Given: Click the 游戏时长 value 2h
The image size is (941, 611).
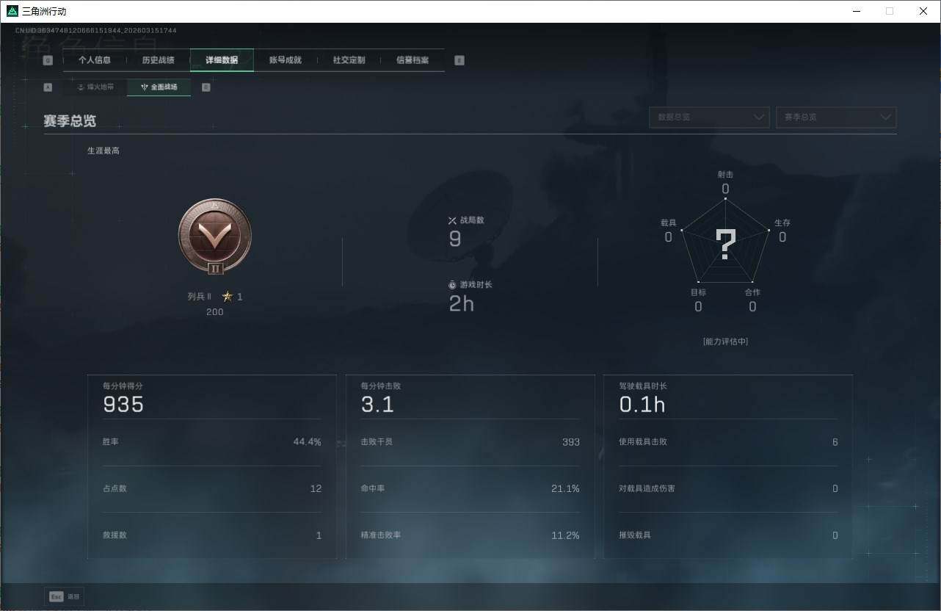Looking at the screenshot, I should (x=462, y=303).
